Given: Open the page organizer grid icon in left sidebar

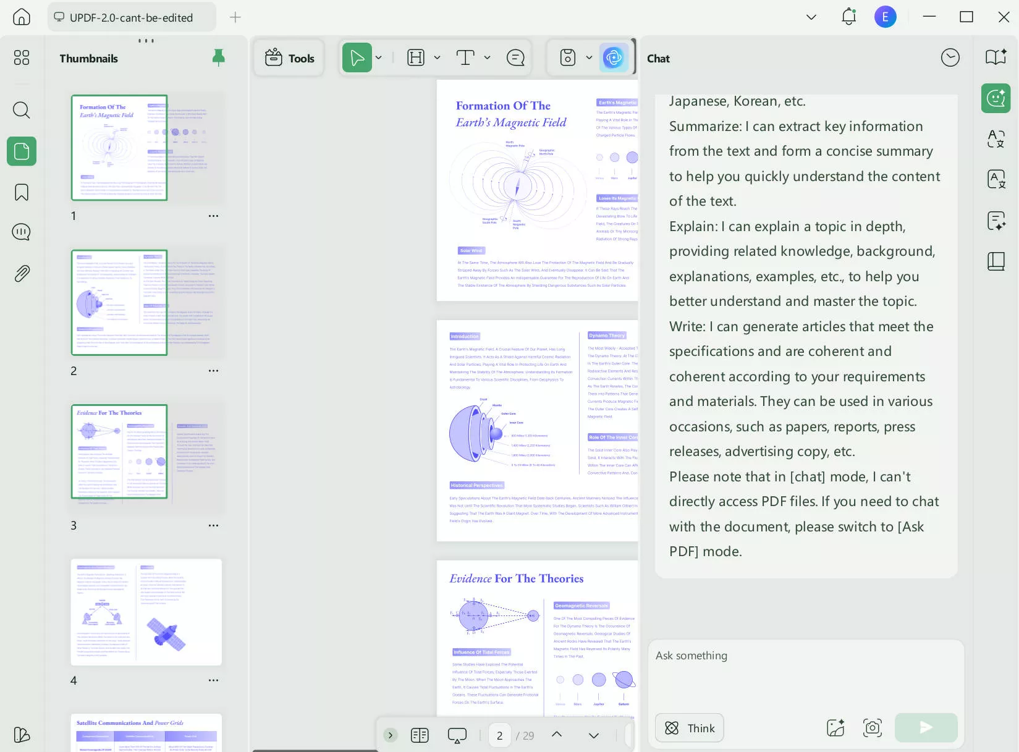Looking at the screenshot, I should pos(22,57).
